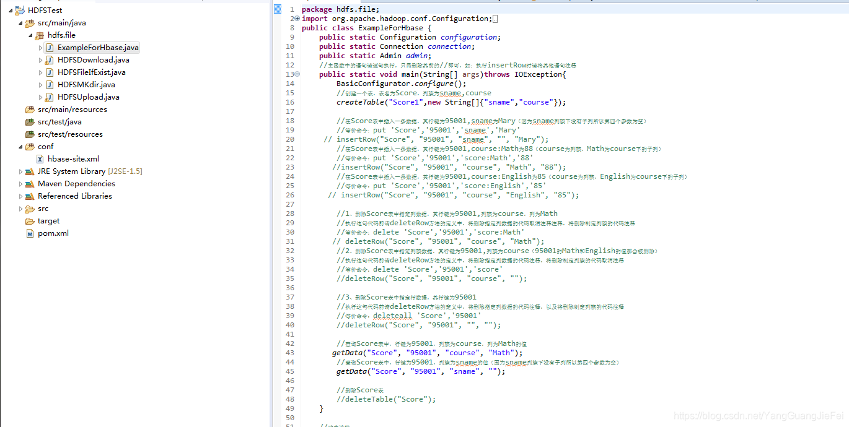This screenshot has width=849, height=427.
Task: Click the HDFSFileIfExist.java file icon
Action: point(50,72)
